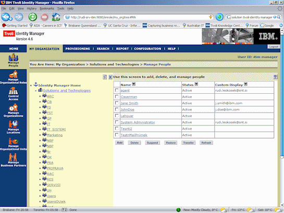This screenshot has width=284, height=213.
Task: Click the Logout button
Action: tap(274, 47)
